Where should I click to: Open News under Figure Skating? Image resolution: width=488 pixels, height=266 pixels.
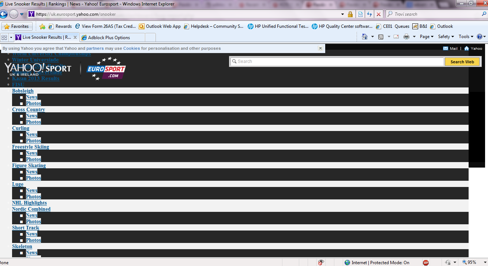(x=31, y=172)
